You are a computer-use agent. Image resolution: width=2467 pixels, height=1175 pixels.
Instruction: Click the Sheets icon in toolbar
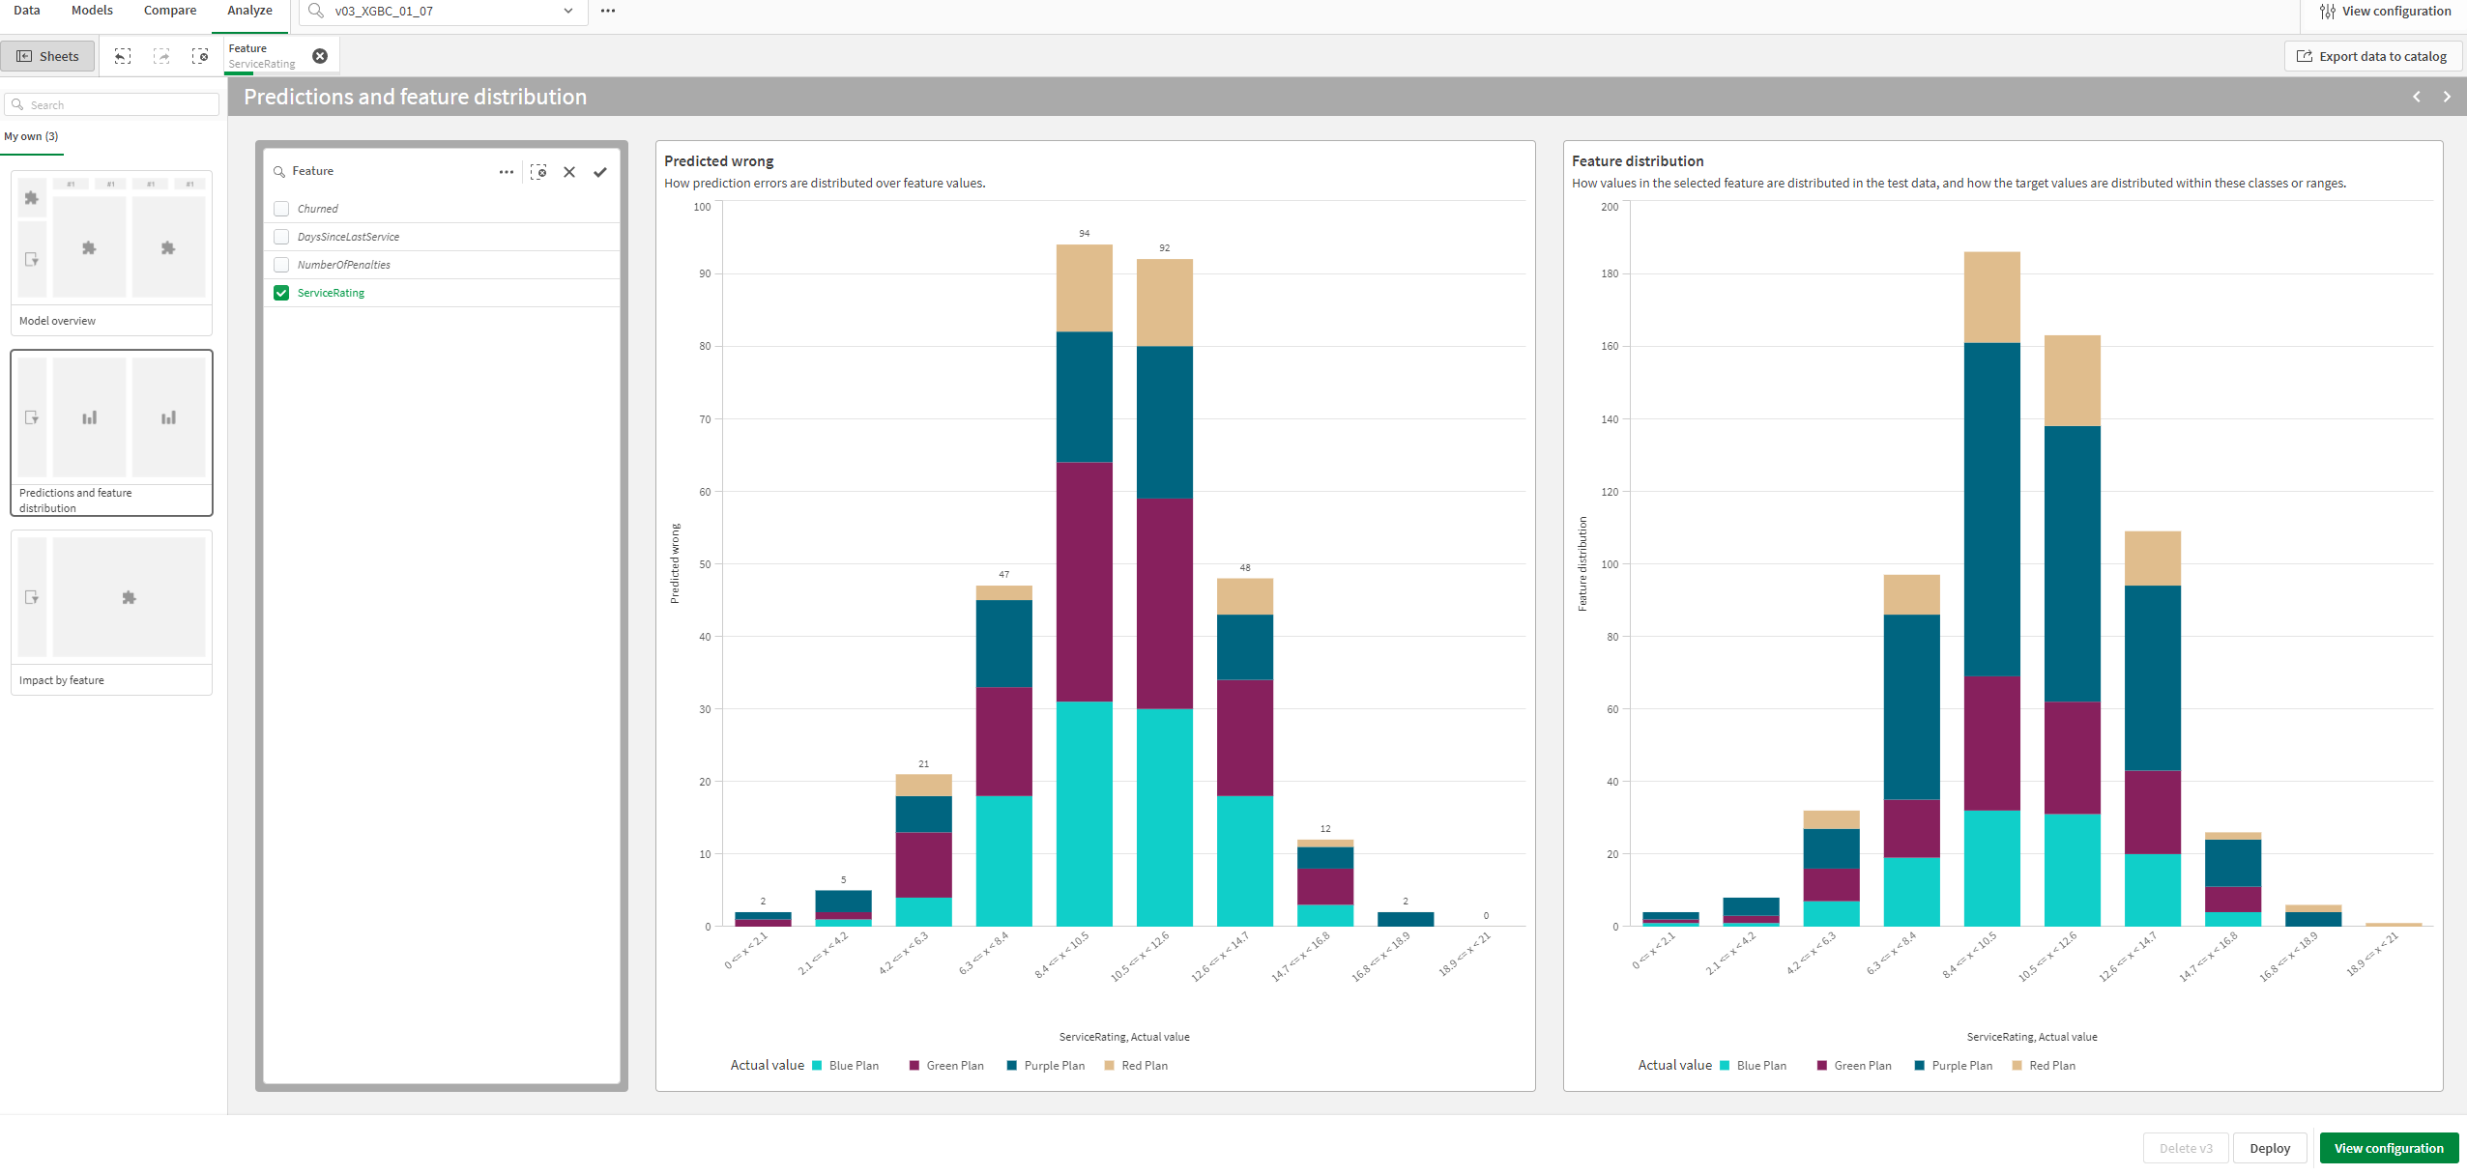click(47, 57)
